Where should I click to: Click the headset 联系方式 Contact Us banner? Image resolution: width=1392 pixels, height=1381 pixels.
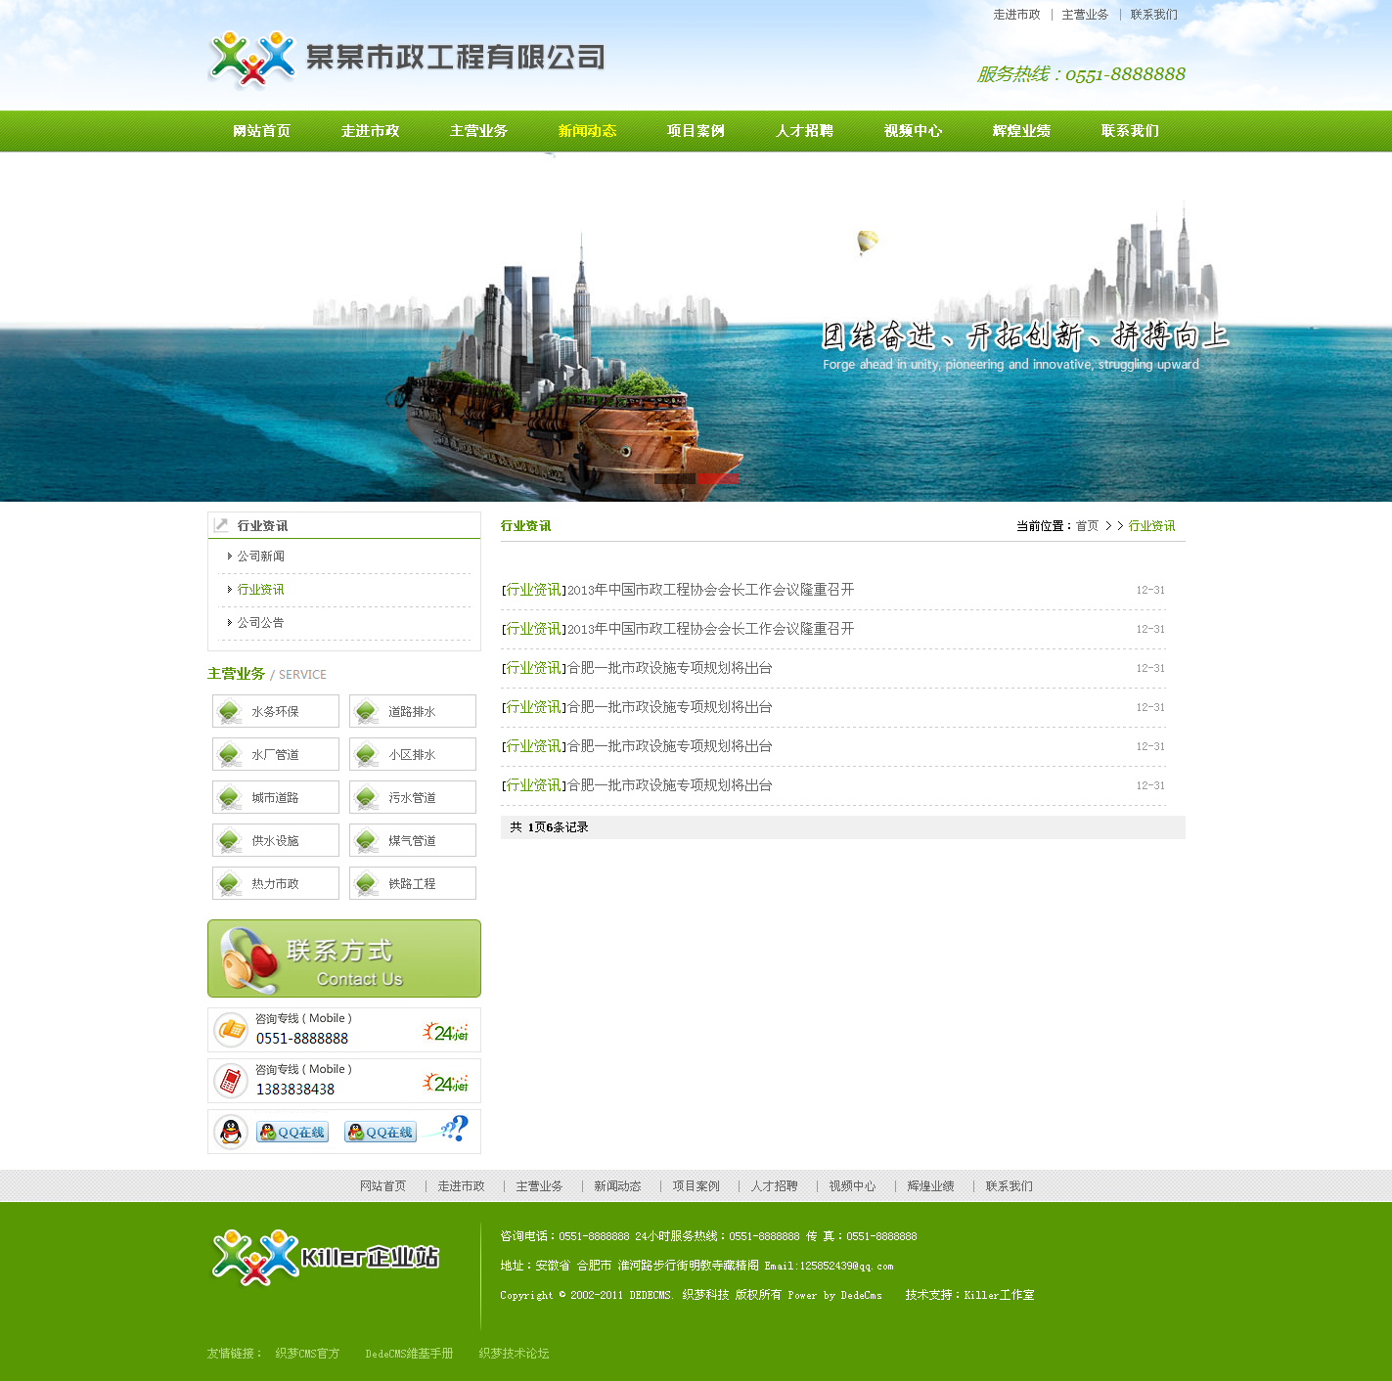coord(343,958)
